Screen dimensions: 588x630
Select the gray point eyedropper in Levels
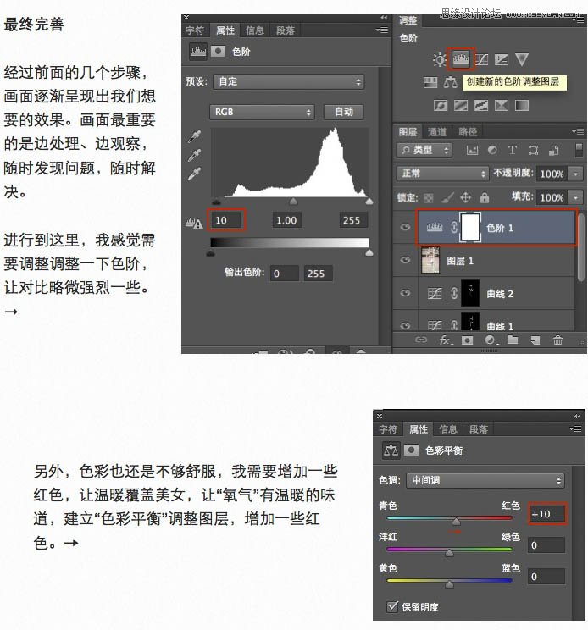click(195, 155)
